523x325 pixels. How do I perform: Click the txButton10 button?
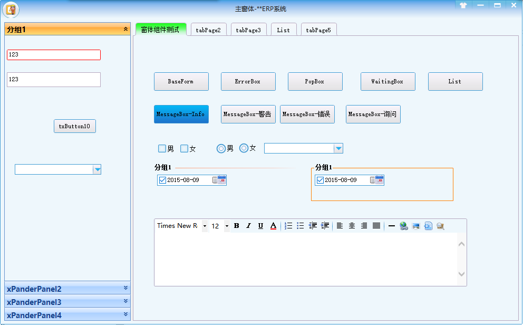tap(75, 126)
